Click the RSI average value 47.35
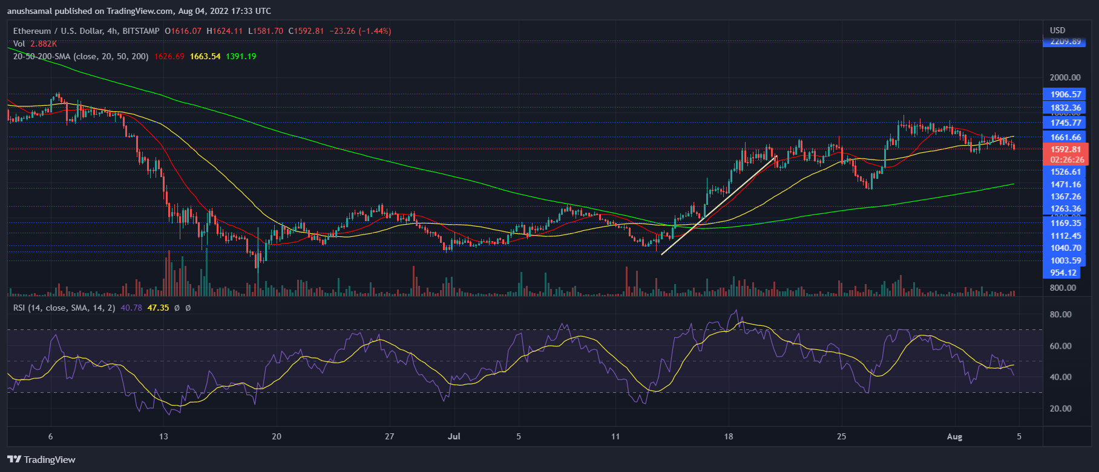The height and width of the screenshot is (472, 1099). pos(158,308)
